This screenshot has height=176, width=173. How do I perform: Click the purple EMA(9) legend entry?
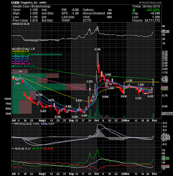pos(20,61)
